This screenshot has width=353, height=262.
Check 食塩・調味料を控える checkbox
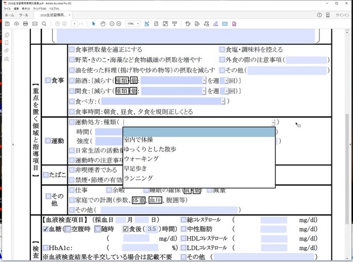(222, 49)
